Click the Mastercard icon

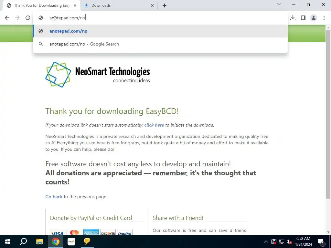click(x=74, y=232)
